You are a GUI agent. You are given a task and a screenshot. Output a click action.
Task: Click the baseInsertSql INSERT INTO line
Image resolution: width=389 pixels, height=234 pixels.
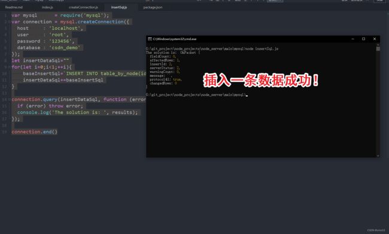(84, 74)
